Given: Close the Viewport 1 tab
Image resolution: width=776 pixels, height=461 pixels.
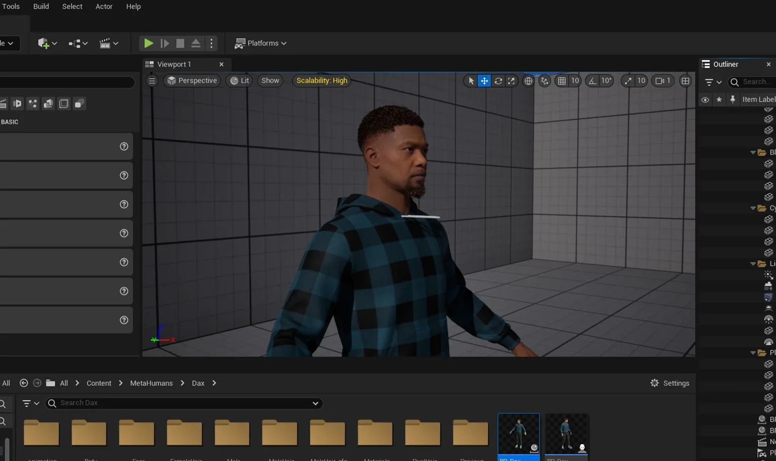Looking at the screenshot, I should coord(221,64).
